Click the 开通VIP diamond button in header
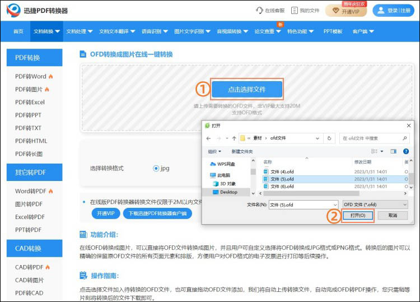The width and height of the screenshot is (420, 302). tap(346, 11)
